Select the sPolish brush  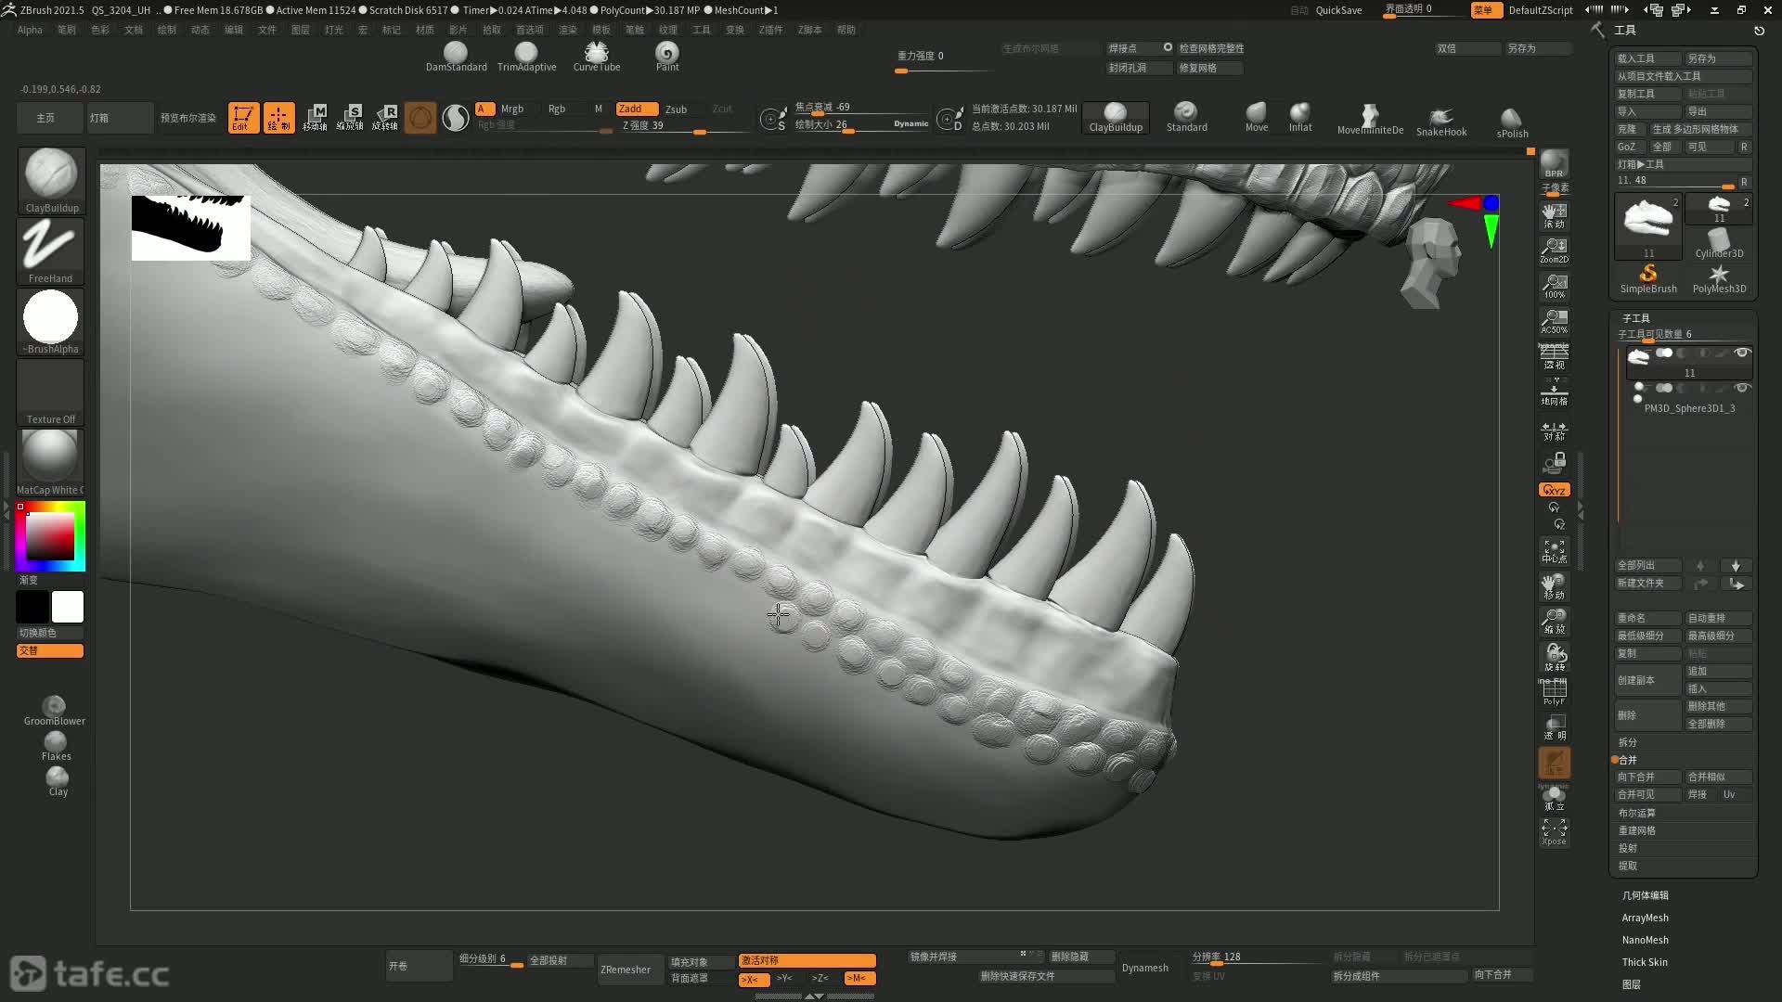1512,123
